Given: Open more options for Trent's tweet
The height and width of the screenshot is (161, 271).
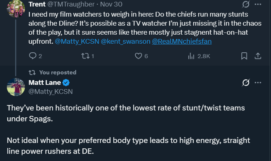Looking at the screenshot, I should [x=258, y=4].
